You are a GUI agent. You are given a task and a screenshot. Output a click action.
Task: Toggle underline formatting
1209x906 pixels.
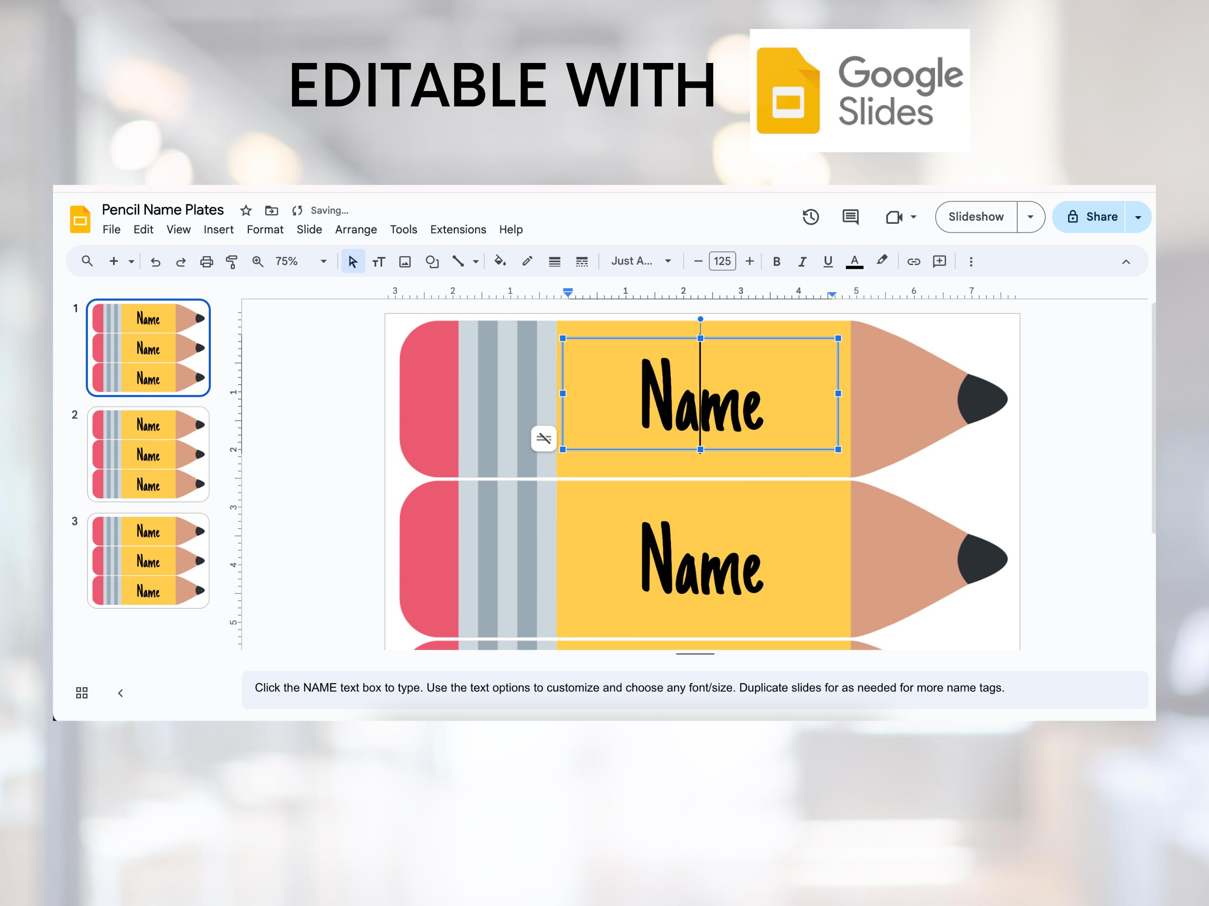(x=827, y=261)
